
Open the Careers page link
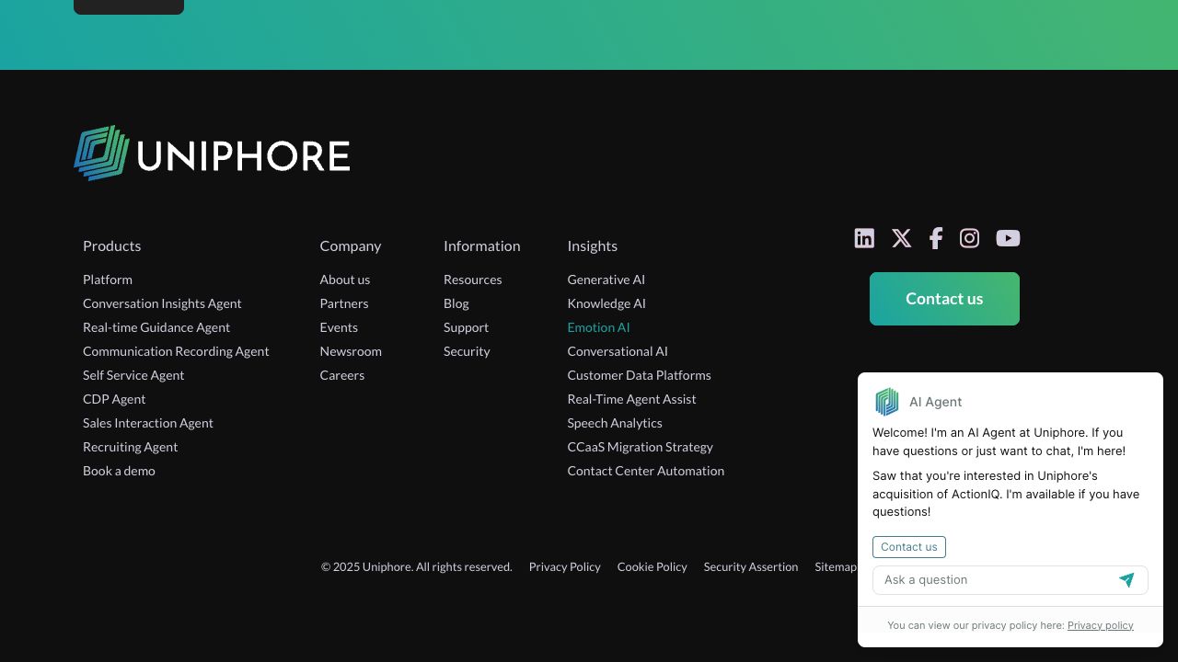click(341, 375)
